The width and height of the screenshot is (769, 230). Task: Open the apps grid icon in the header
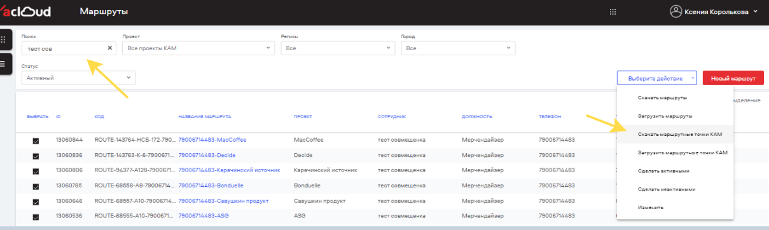(x=613, y=11)
